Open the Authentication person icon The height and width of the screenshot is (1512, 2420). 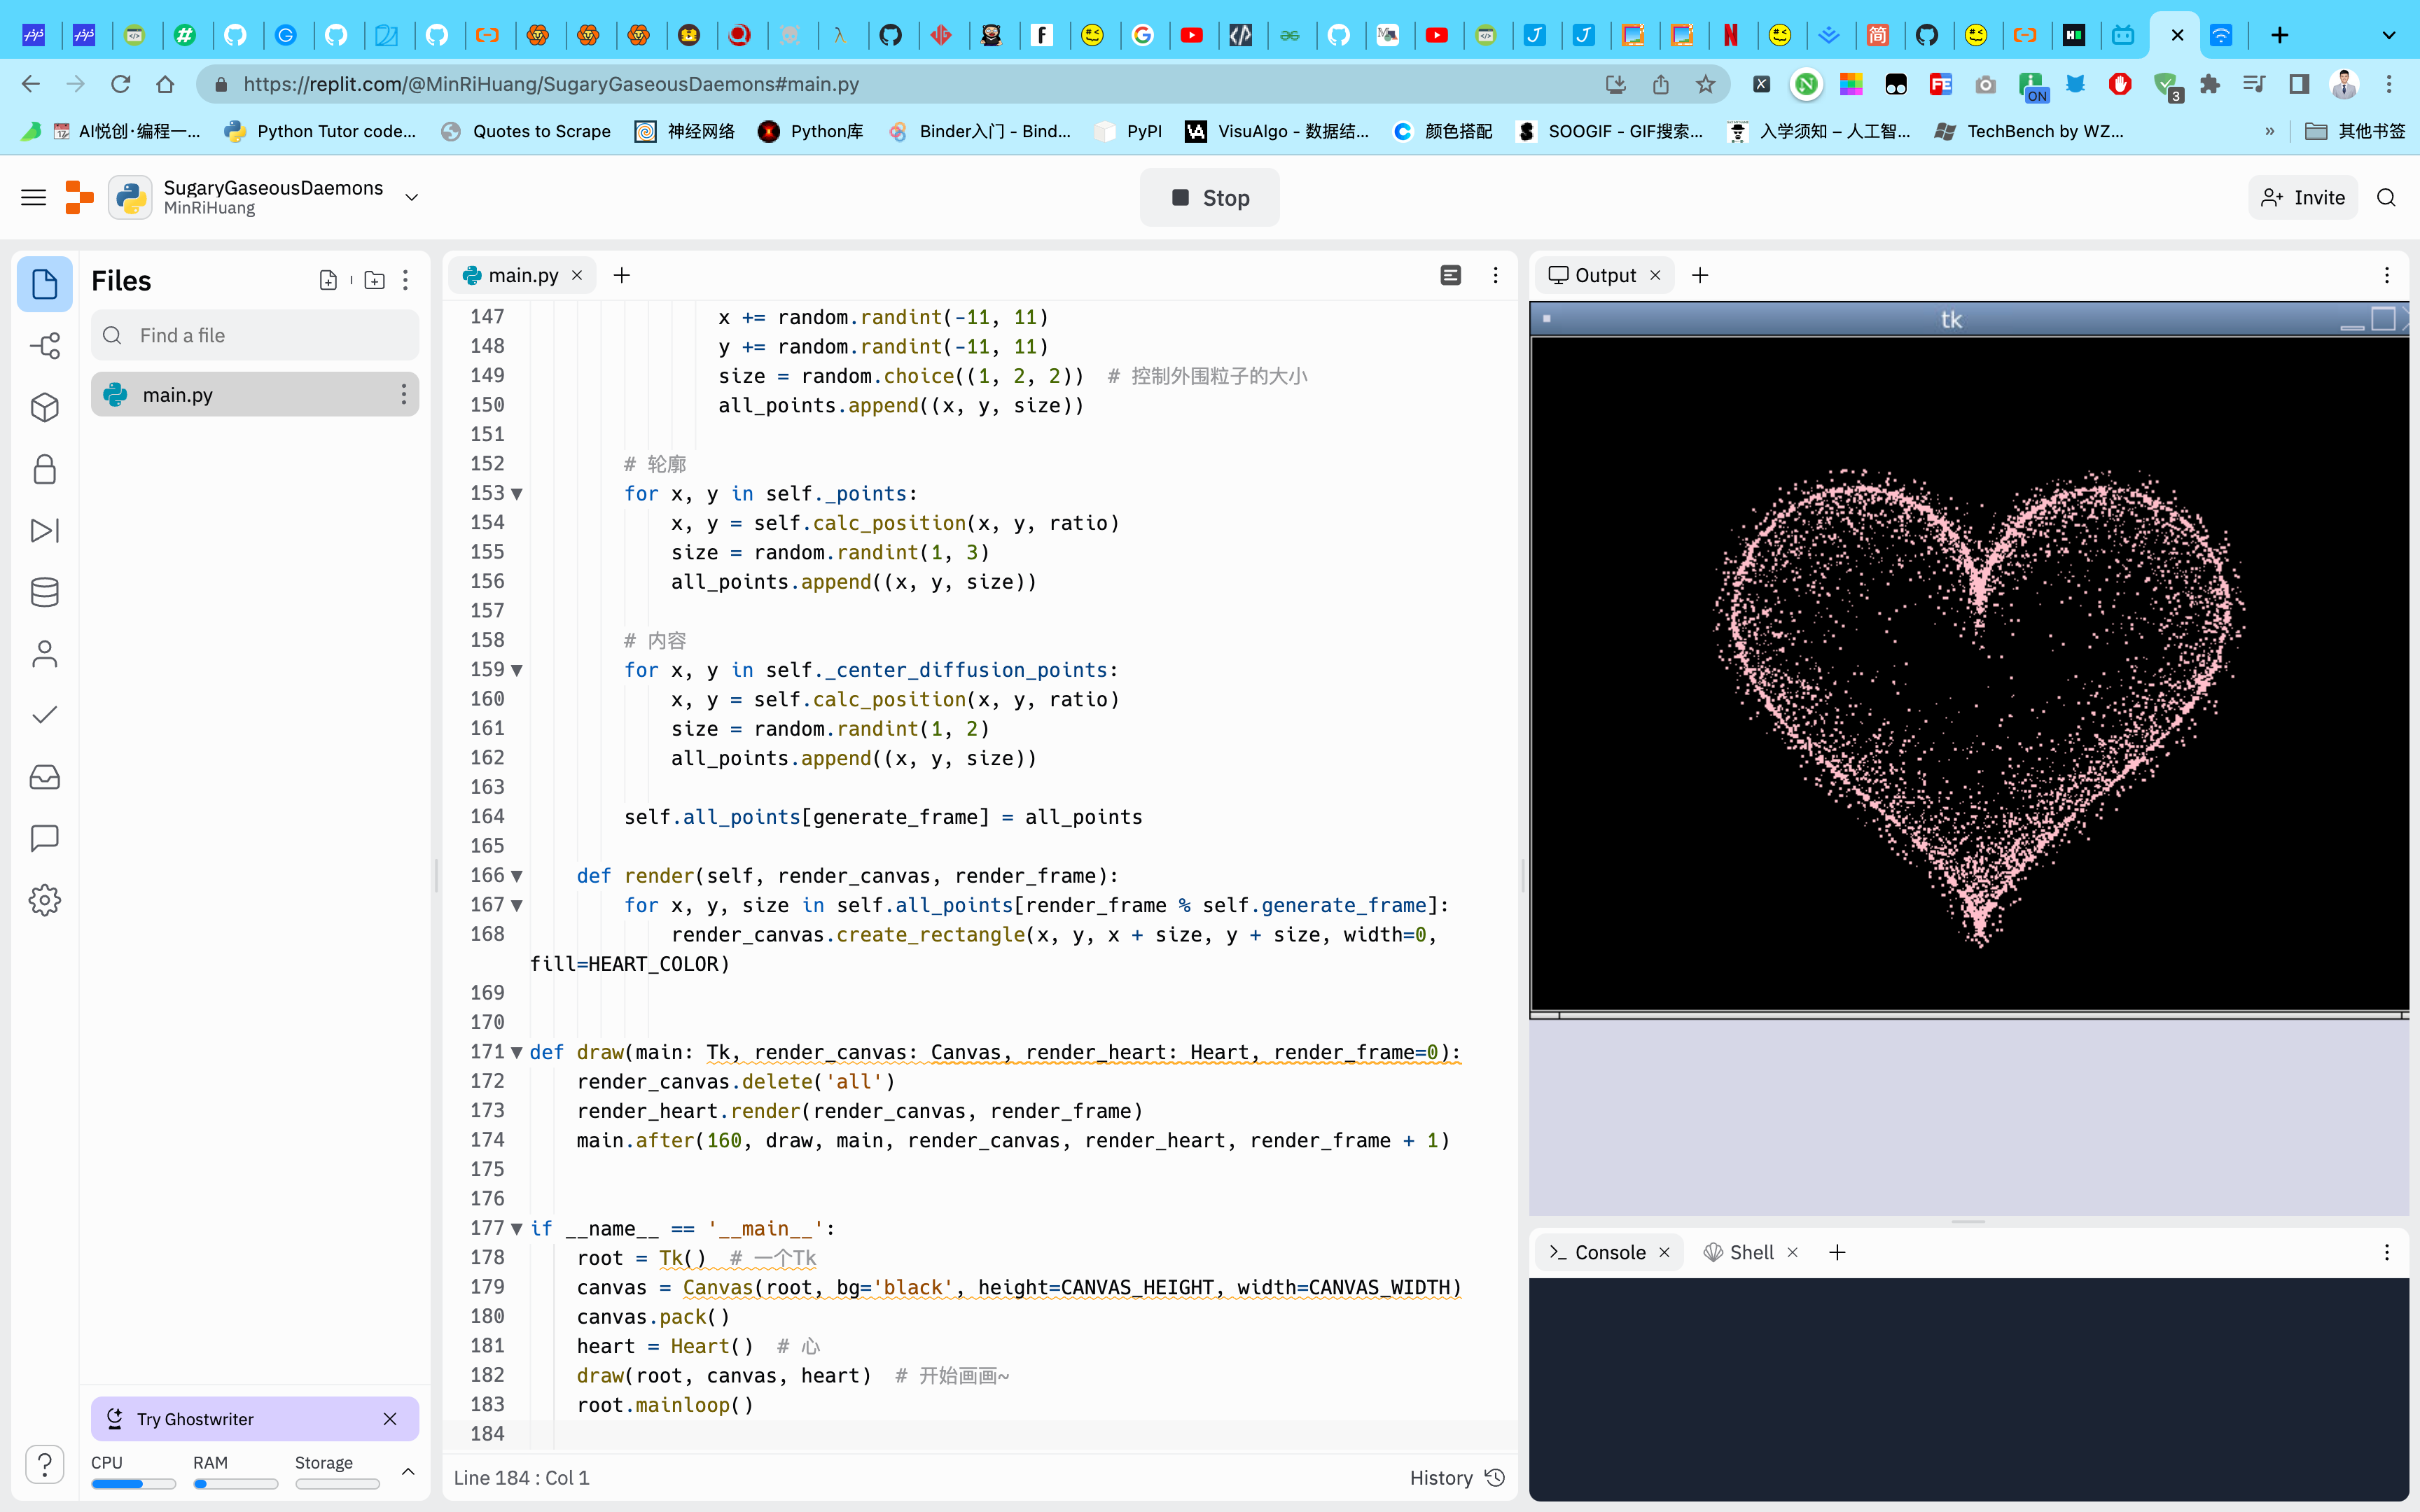click(x=44, y=654)
